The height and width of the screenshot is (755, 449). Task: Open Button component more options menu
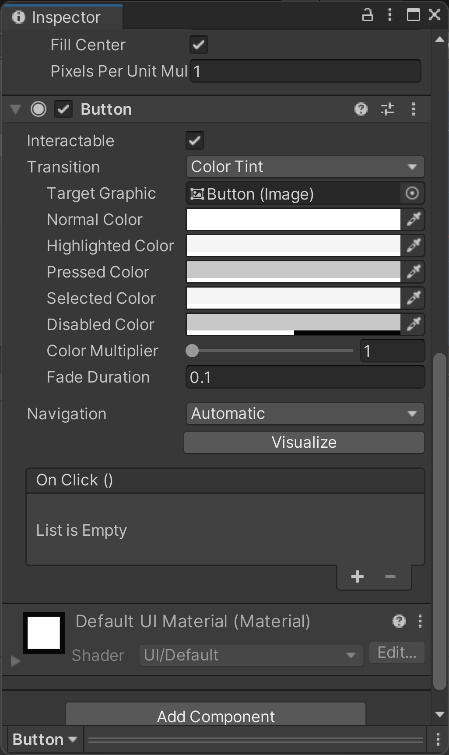[x=414, y=109]
